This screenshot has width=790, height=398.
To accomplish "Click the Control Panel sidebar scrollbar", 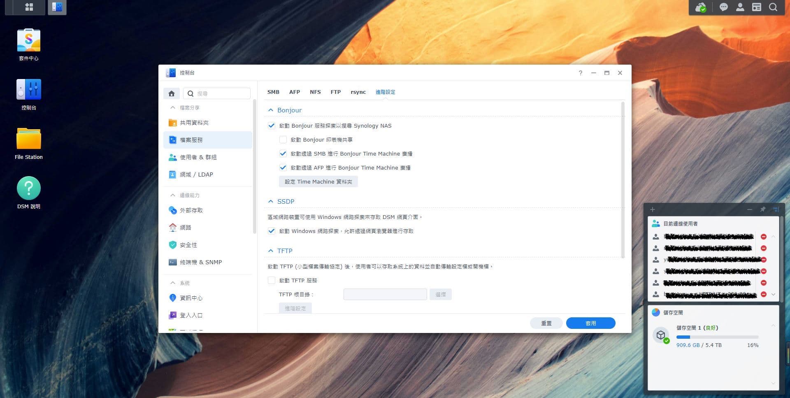I will 255,167.
